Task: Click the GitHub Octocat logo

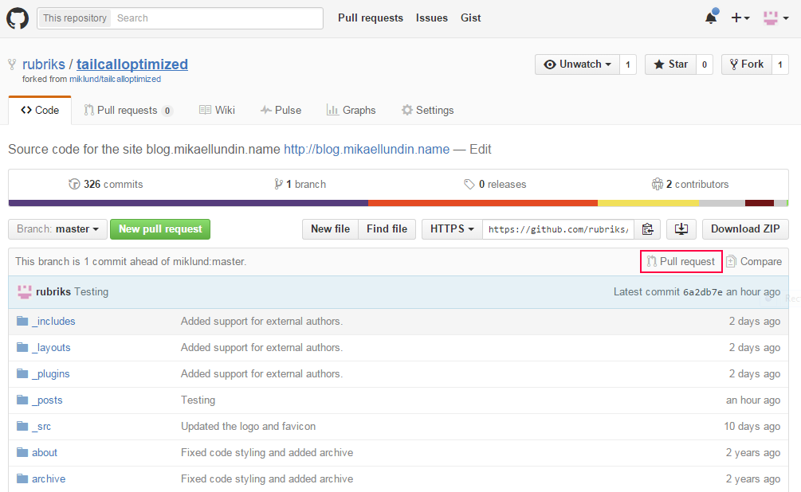Action: (18, 18)
